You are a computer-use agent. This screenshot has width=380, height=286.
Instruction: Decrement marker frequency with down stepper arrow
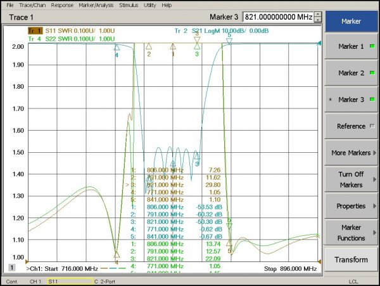point(318,20)
